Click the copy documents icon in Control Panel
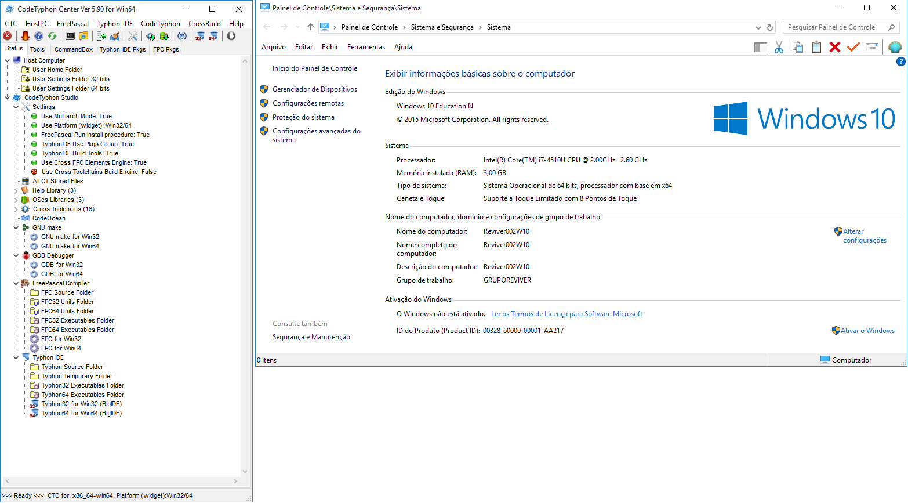Screen dimensions: 908x503 pos(798,47)
